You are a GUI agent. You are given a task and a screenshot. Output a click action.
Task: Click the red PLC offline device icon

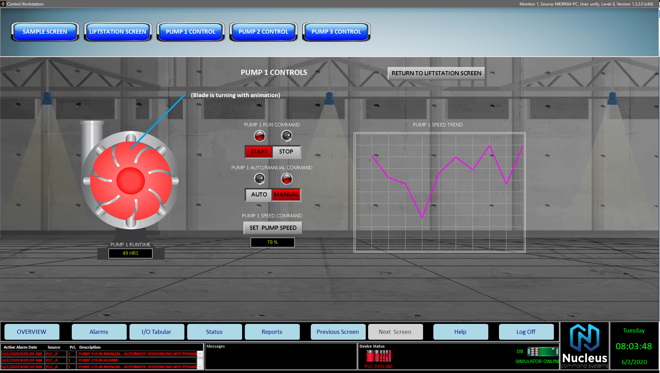coord(379,356)
